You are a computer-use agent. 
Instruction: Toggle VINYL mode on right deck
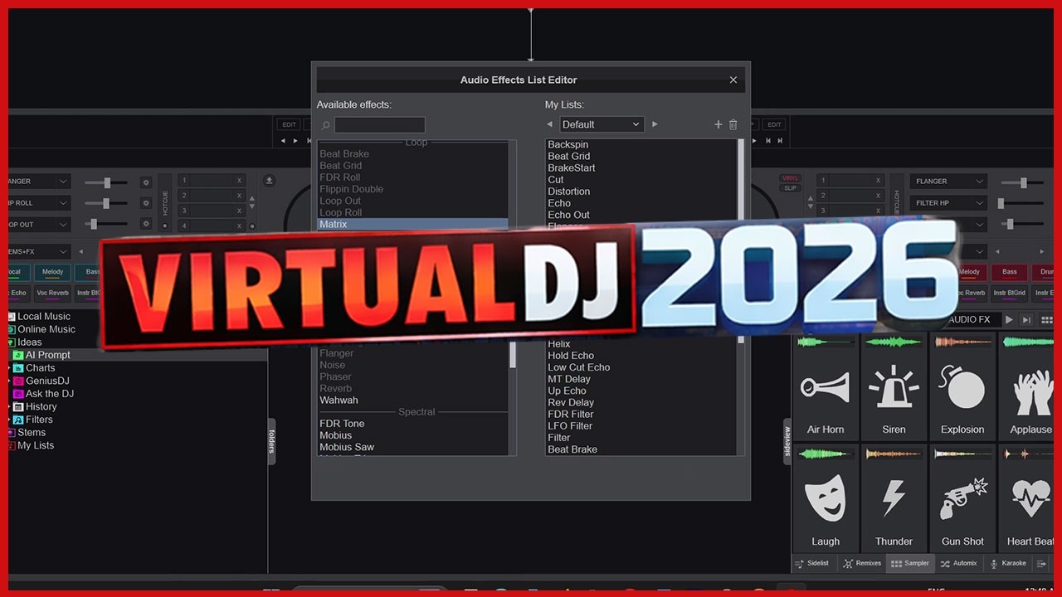[x=790, y=178]
